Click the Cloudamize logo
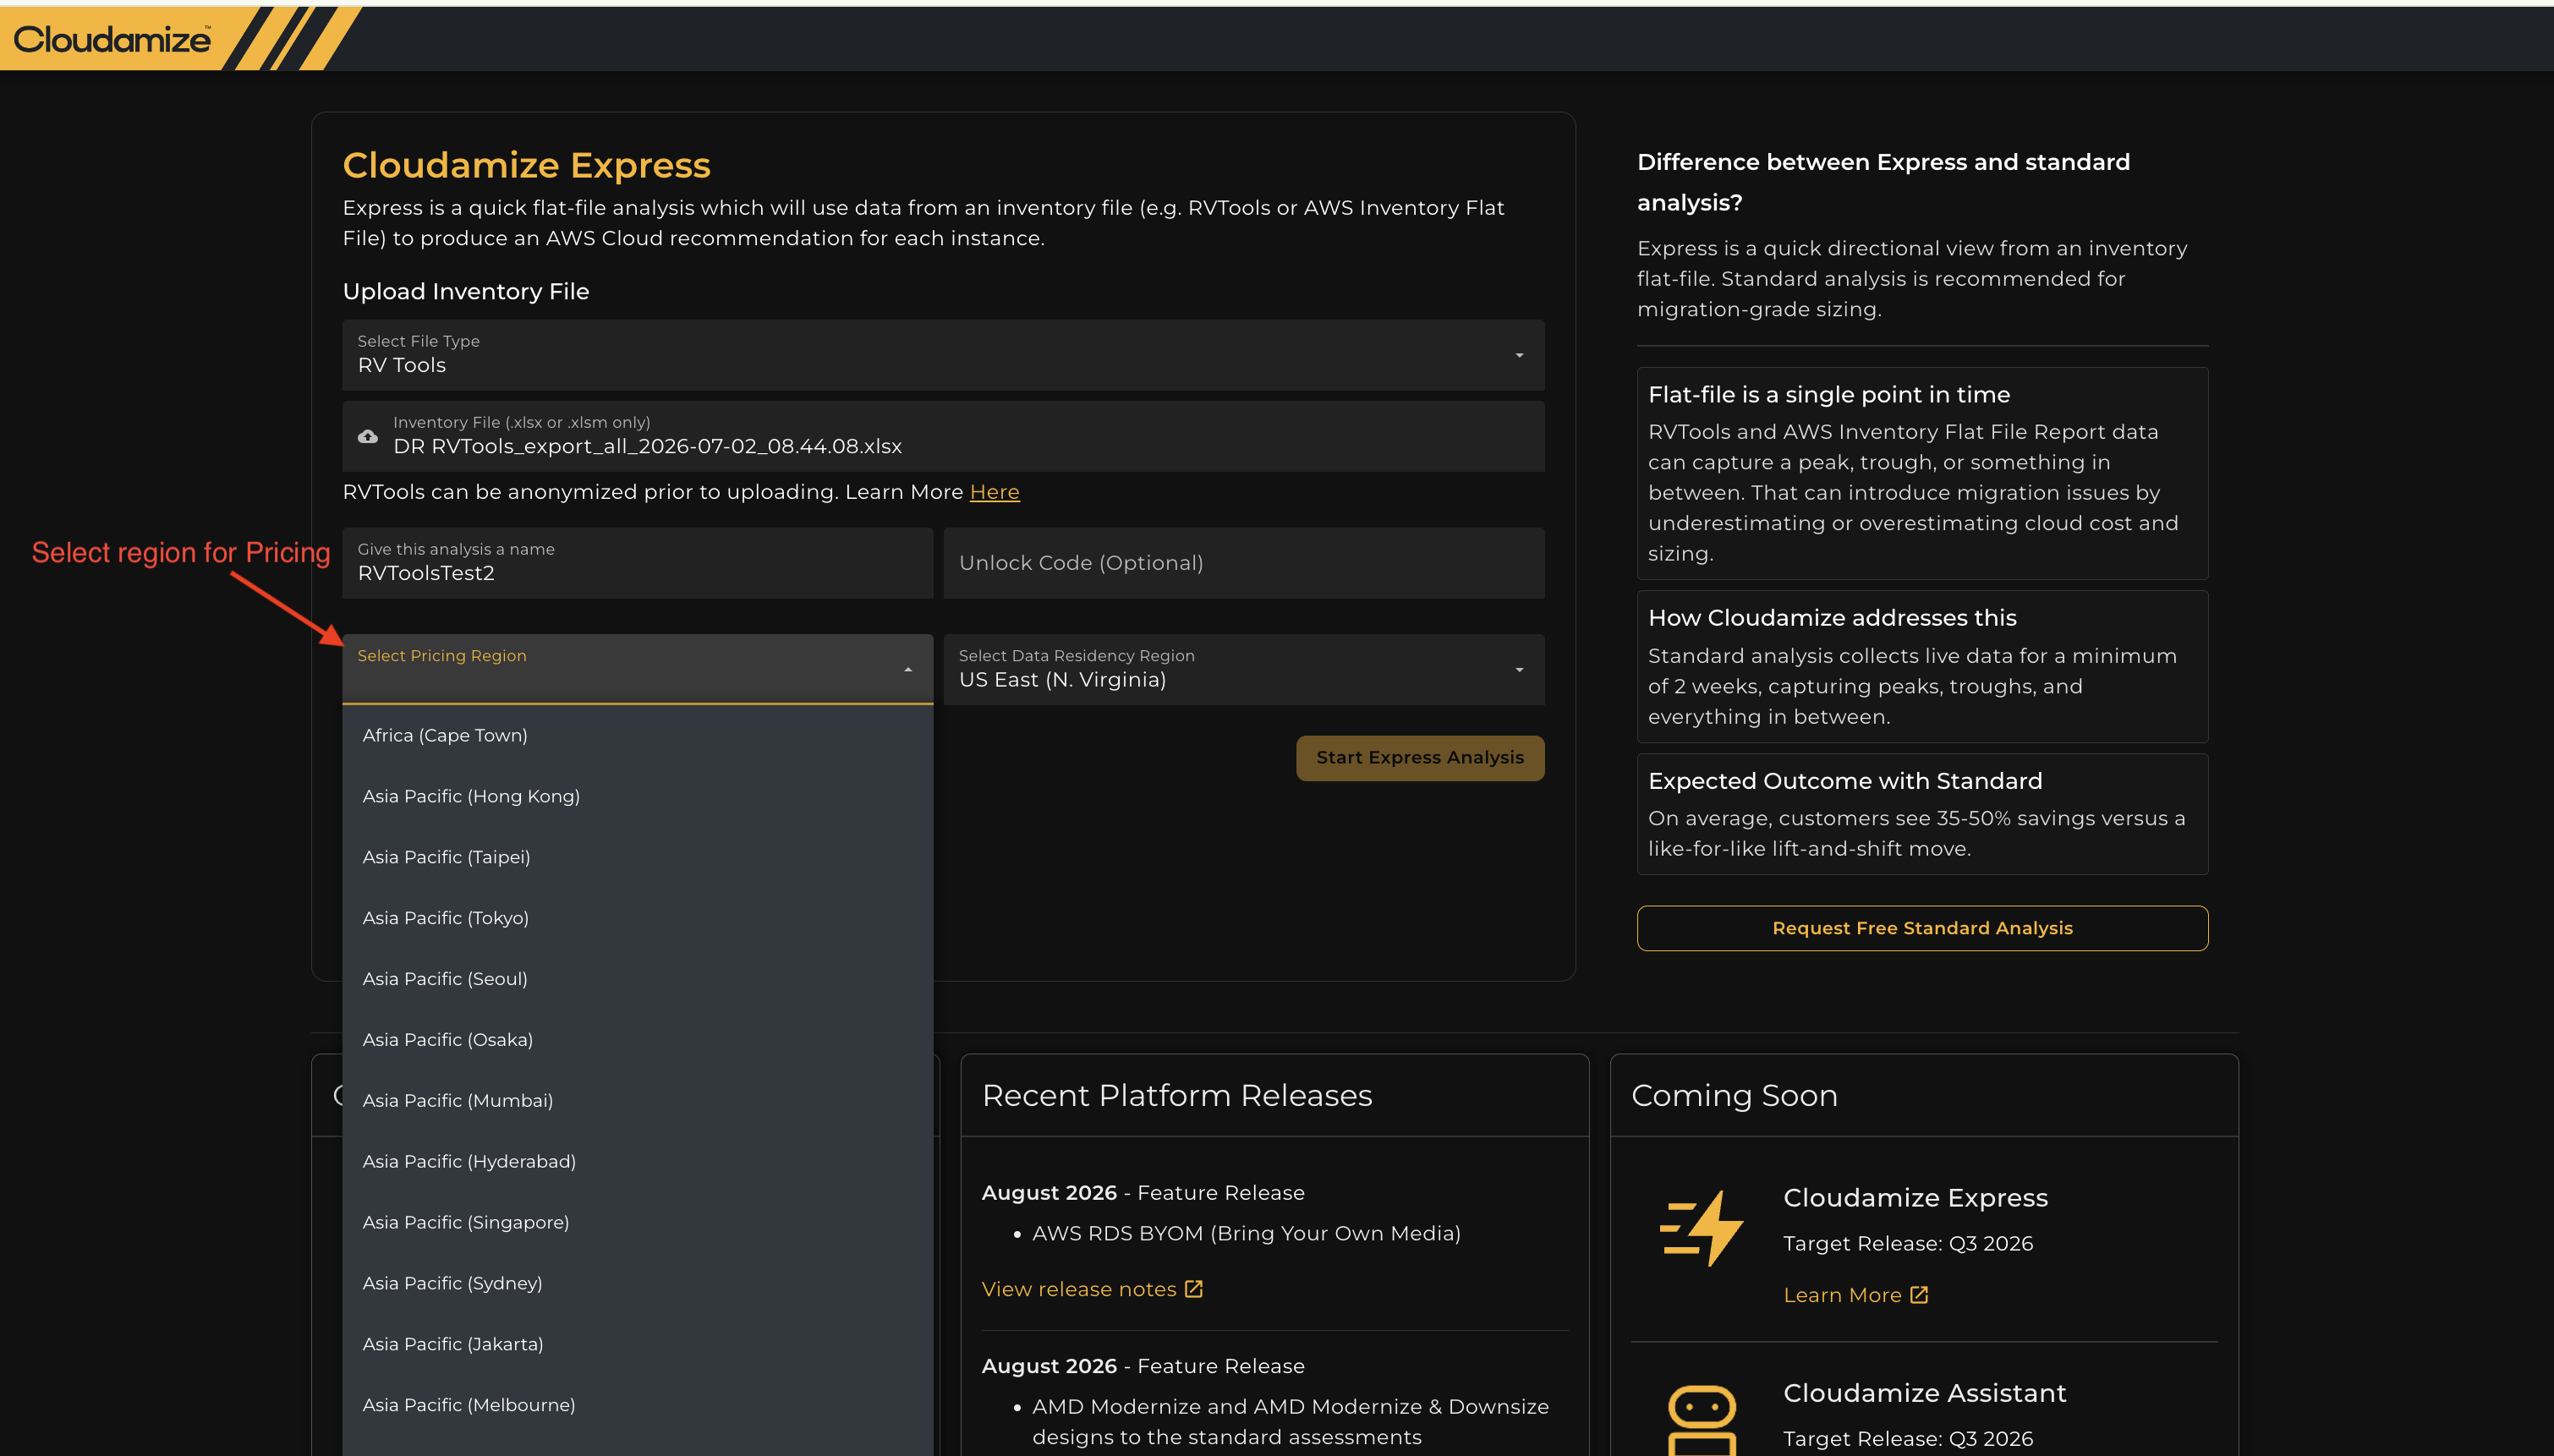This screenshot has width=2554, height=1456. [x=112, y=39]
